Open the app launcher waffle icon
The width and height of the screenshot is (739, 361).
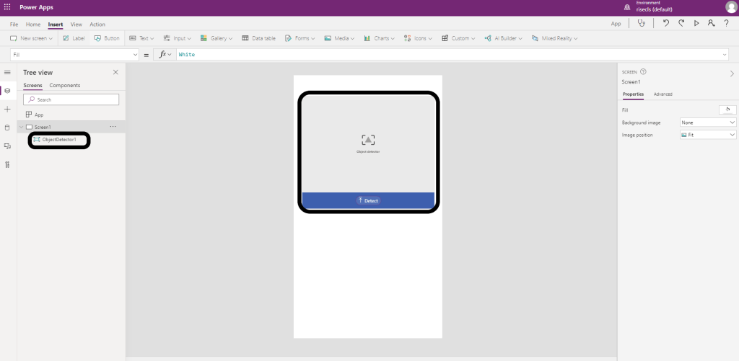coord(7,7)
